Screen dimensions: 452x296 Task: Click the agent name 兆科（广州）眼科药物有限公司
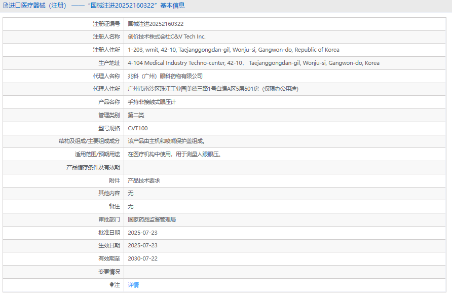pos(165,76)
